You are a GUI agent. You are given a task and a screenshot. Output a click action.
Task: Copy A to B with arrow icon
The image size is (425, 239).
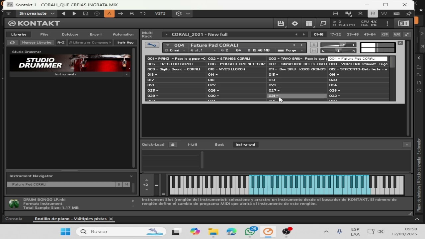[x=121, y=14]
